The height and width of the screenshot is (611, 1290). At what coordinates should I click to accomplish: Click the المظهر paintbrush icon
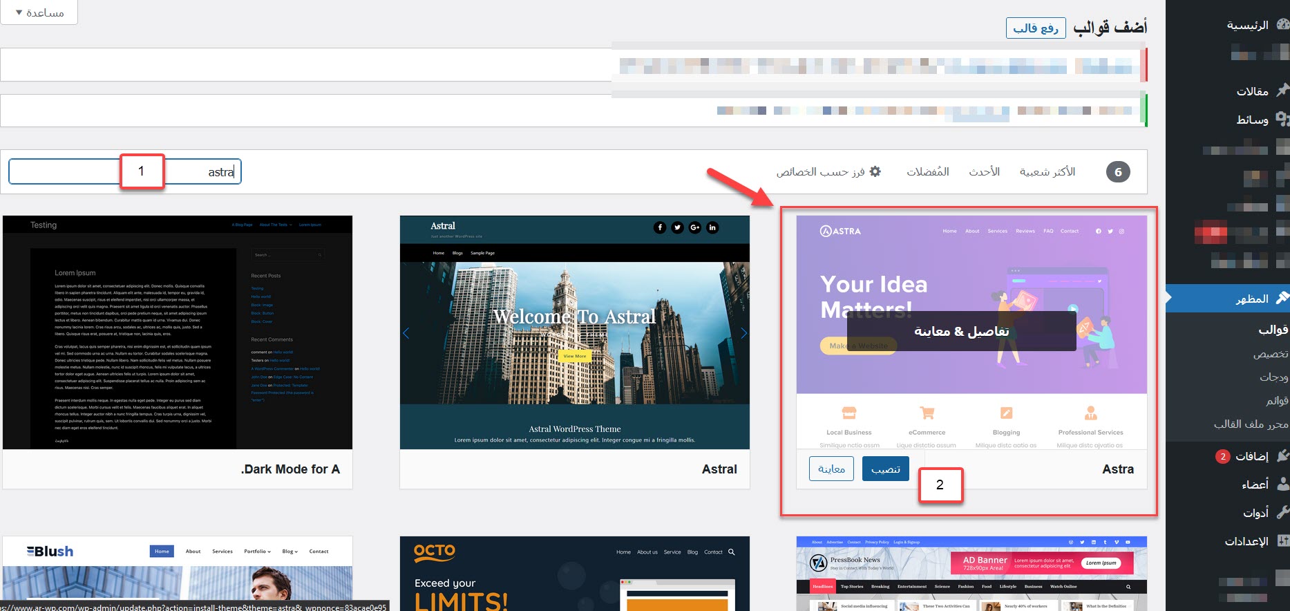click(x=1282, y=298)
